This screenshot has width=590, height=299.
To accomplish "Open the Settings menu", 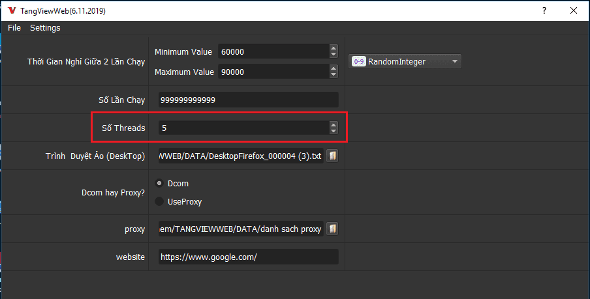I will 45,28.
